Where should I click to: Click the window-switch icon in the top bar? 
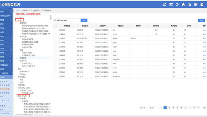coord(165,4)
